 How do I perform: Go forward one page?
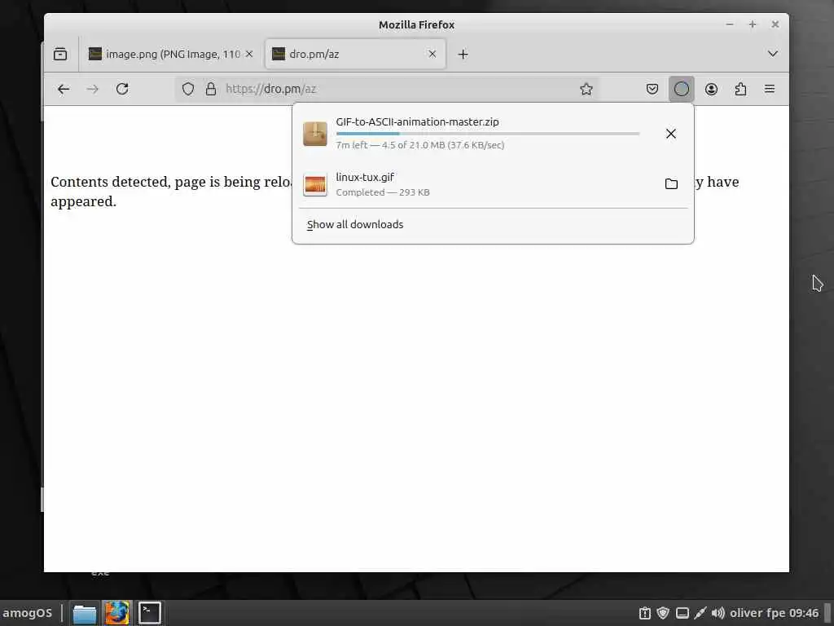(x=93, y=89)
